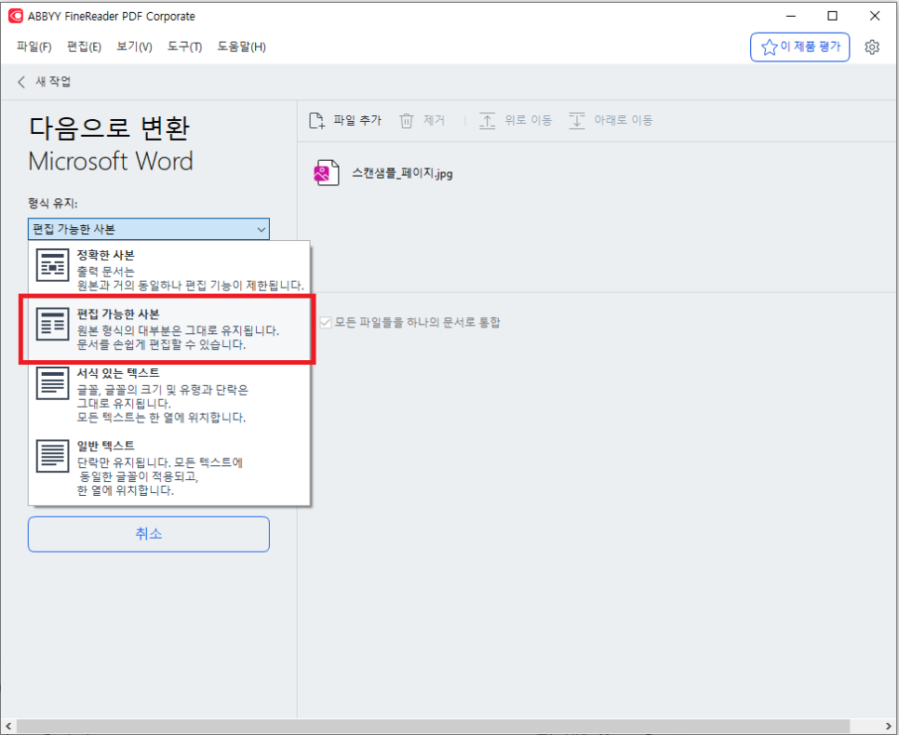Click the 파일 추가 page icon
Viewport: 899px width, 735px height.
(316, 120)
